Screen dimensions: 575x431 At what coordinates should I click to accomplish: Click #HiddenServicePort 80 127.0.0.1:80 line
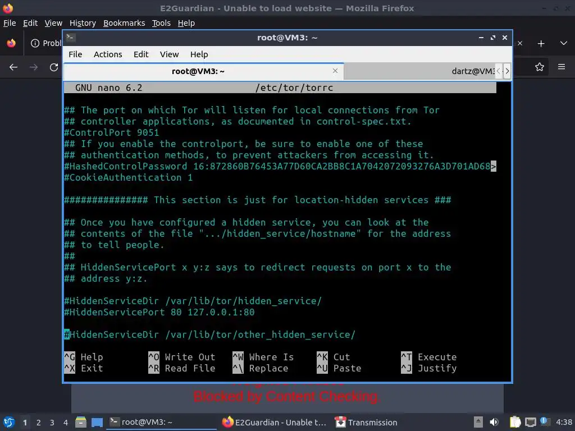159,312
